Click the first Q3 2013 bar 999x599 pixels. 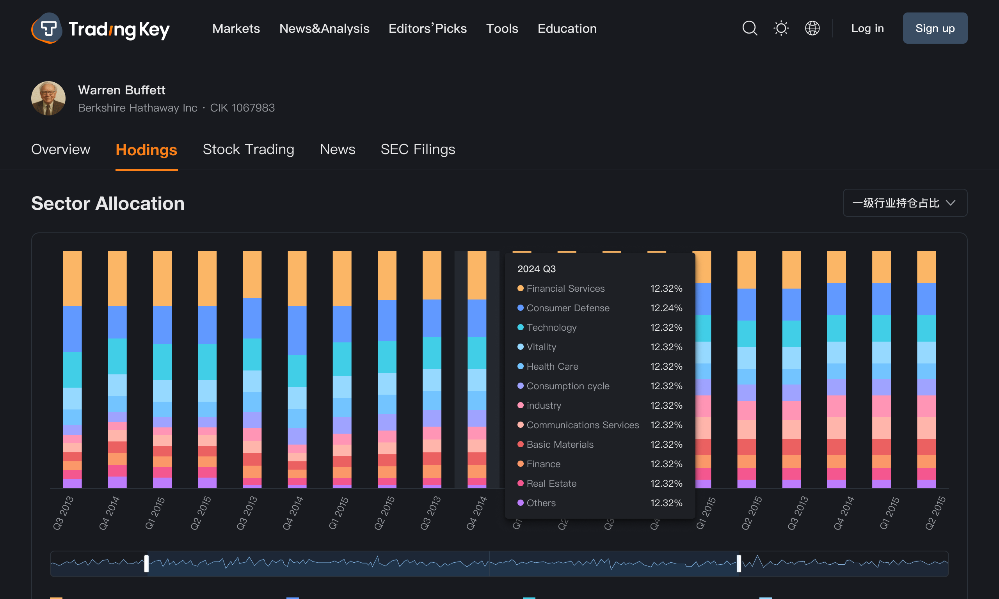pyautogui.click(x=72, y=369)
